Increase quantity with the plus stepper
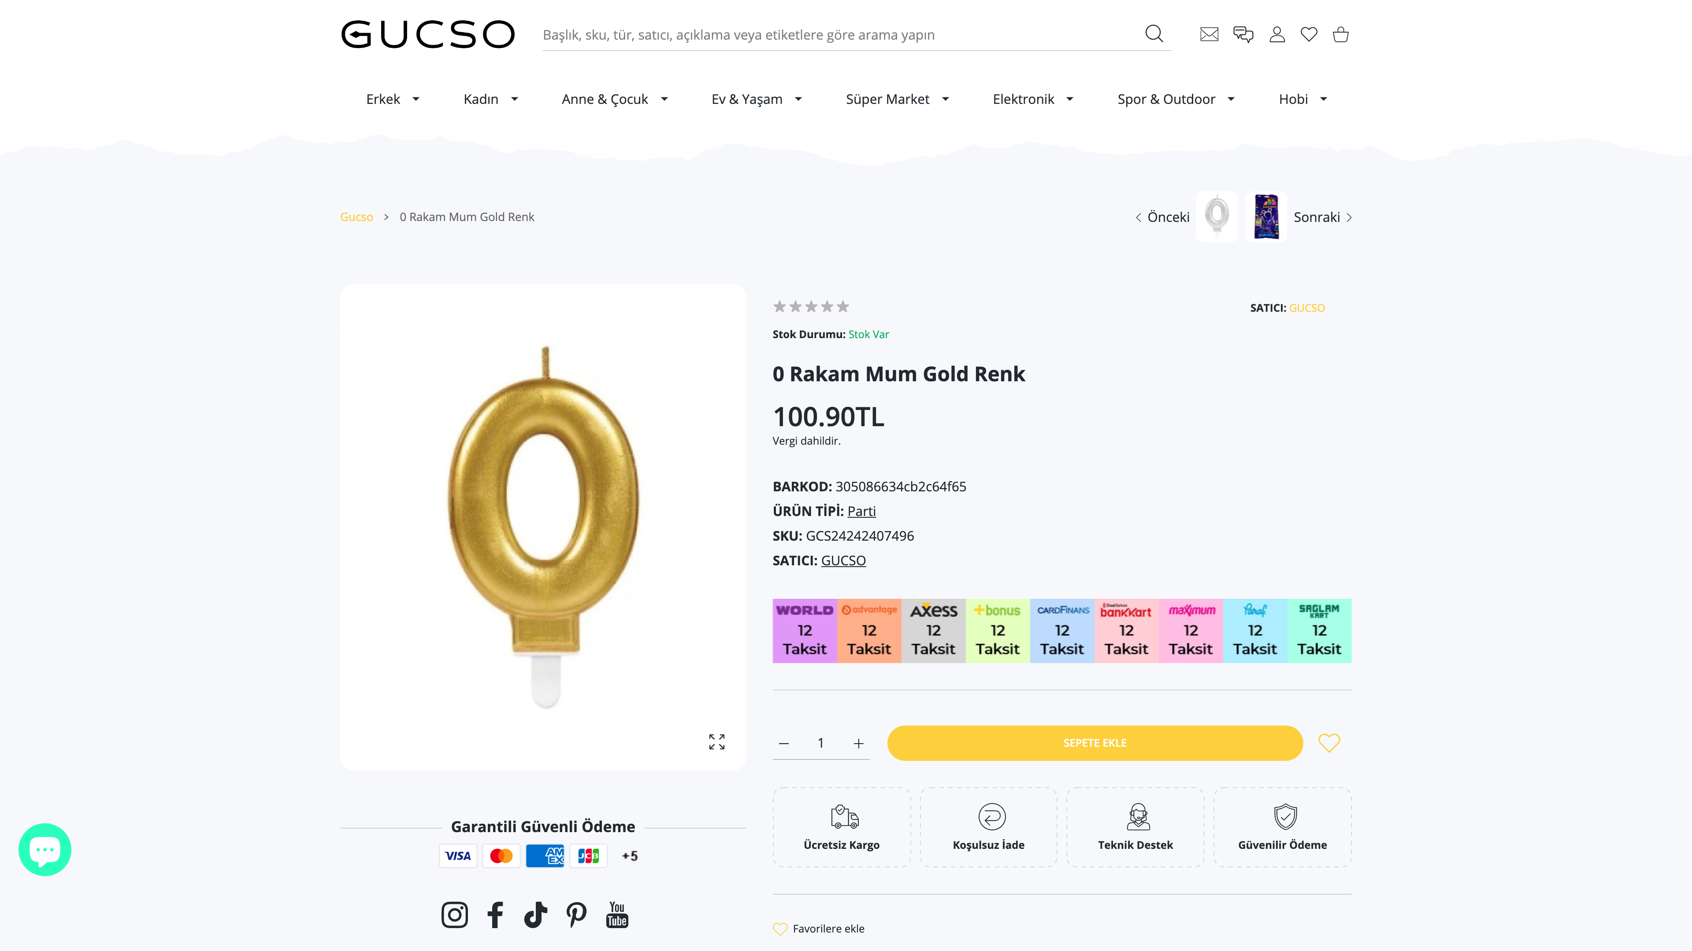The width and height of the screenshot is (1692, 951). 858,743
